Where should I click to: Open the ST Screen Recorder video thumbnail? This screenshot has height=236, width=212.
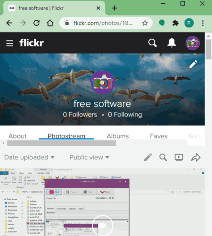coord(102,202)
